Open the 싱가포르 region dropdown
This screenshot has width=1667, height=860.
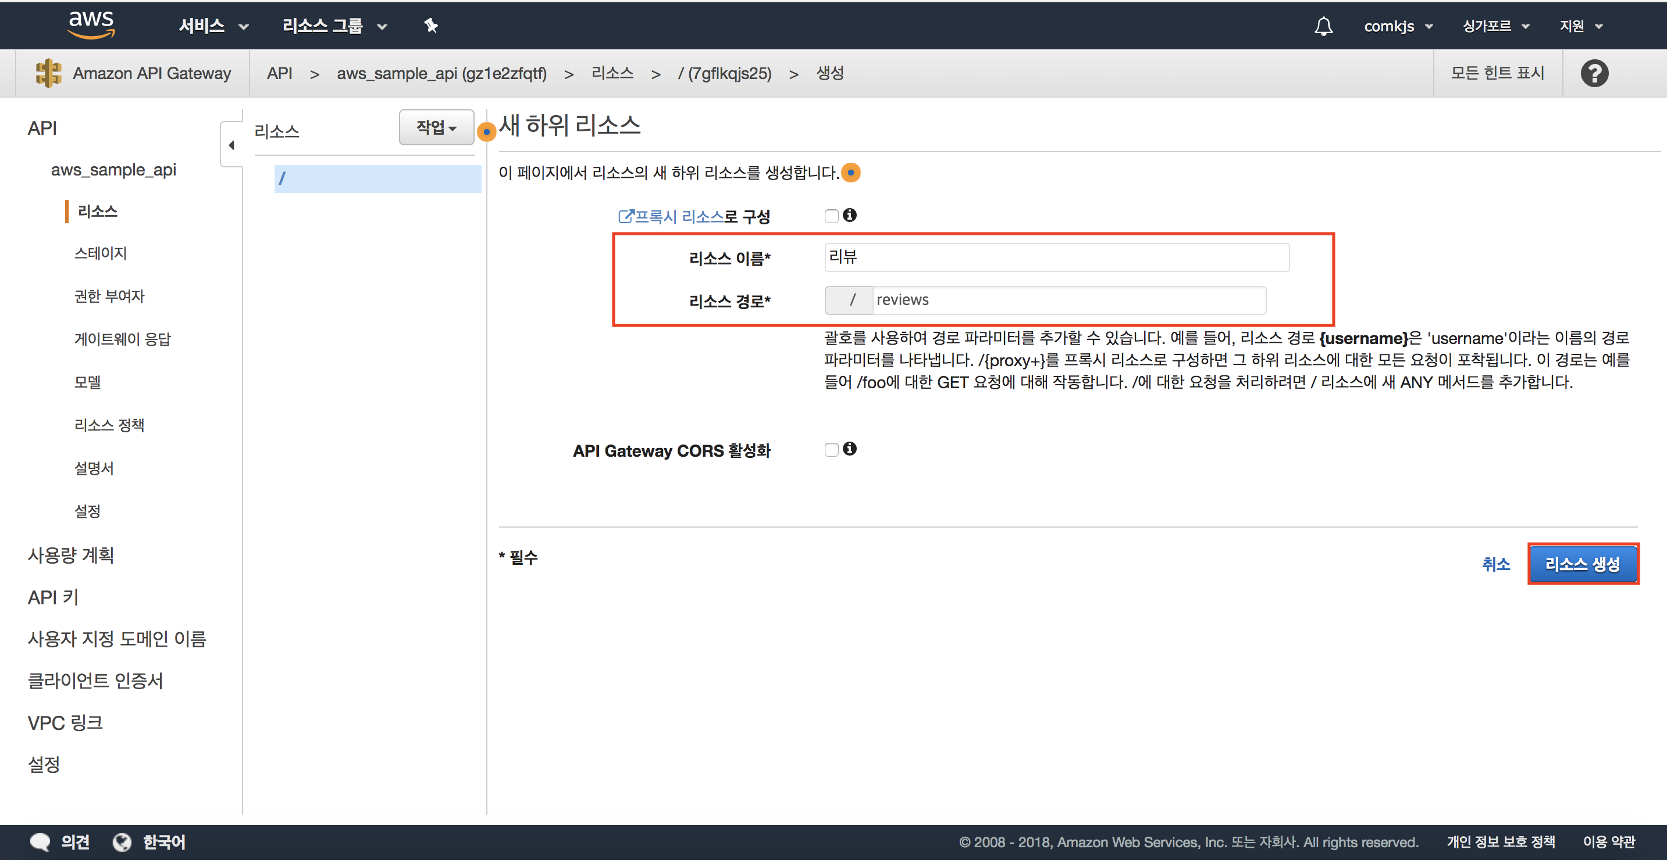click(1495, 26)
